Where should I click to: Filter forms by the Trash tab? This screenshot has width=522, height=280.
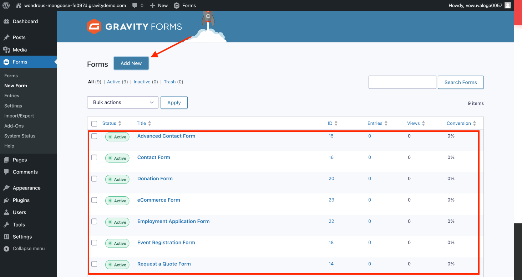tap(169, 82)
